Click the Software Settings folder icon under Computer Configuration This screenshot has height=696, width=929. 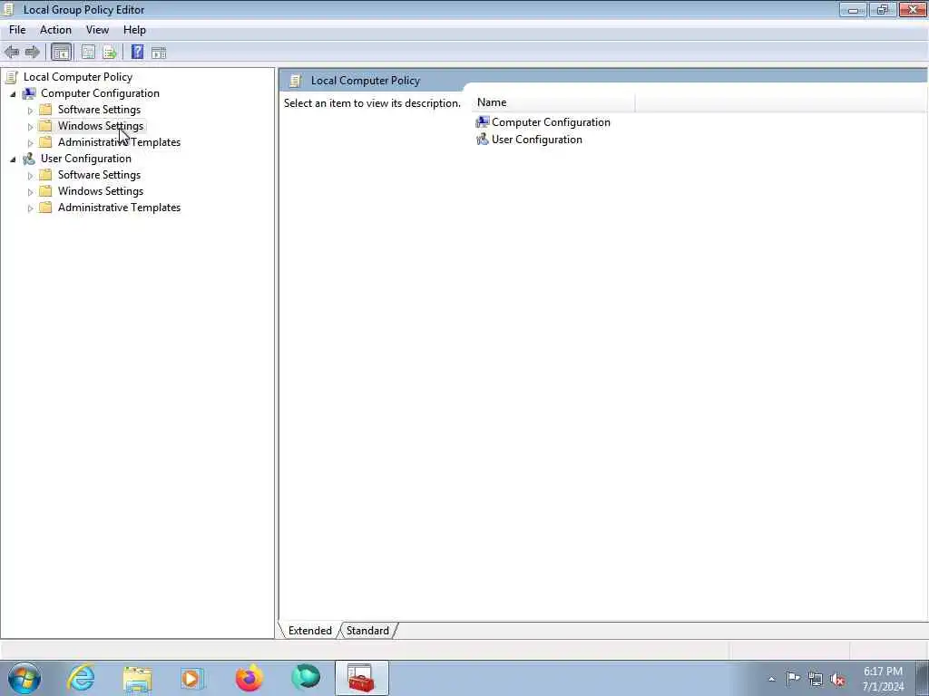coord(45,110)
